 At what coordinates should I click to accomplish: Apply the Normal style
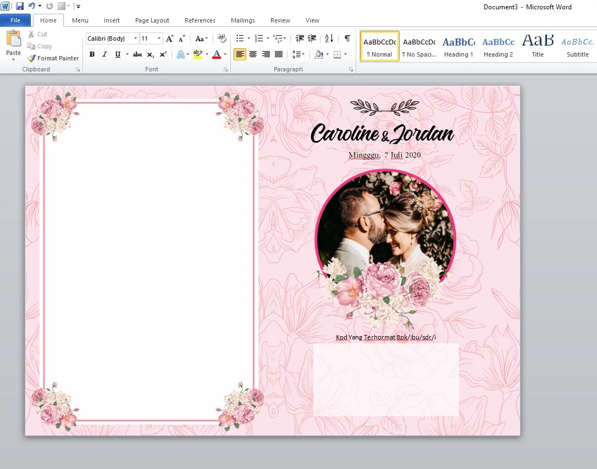(380, 46)
